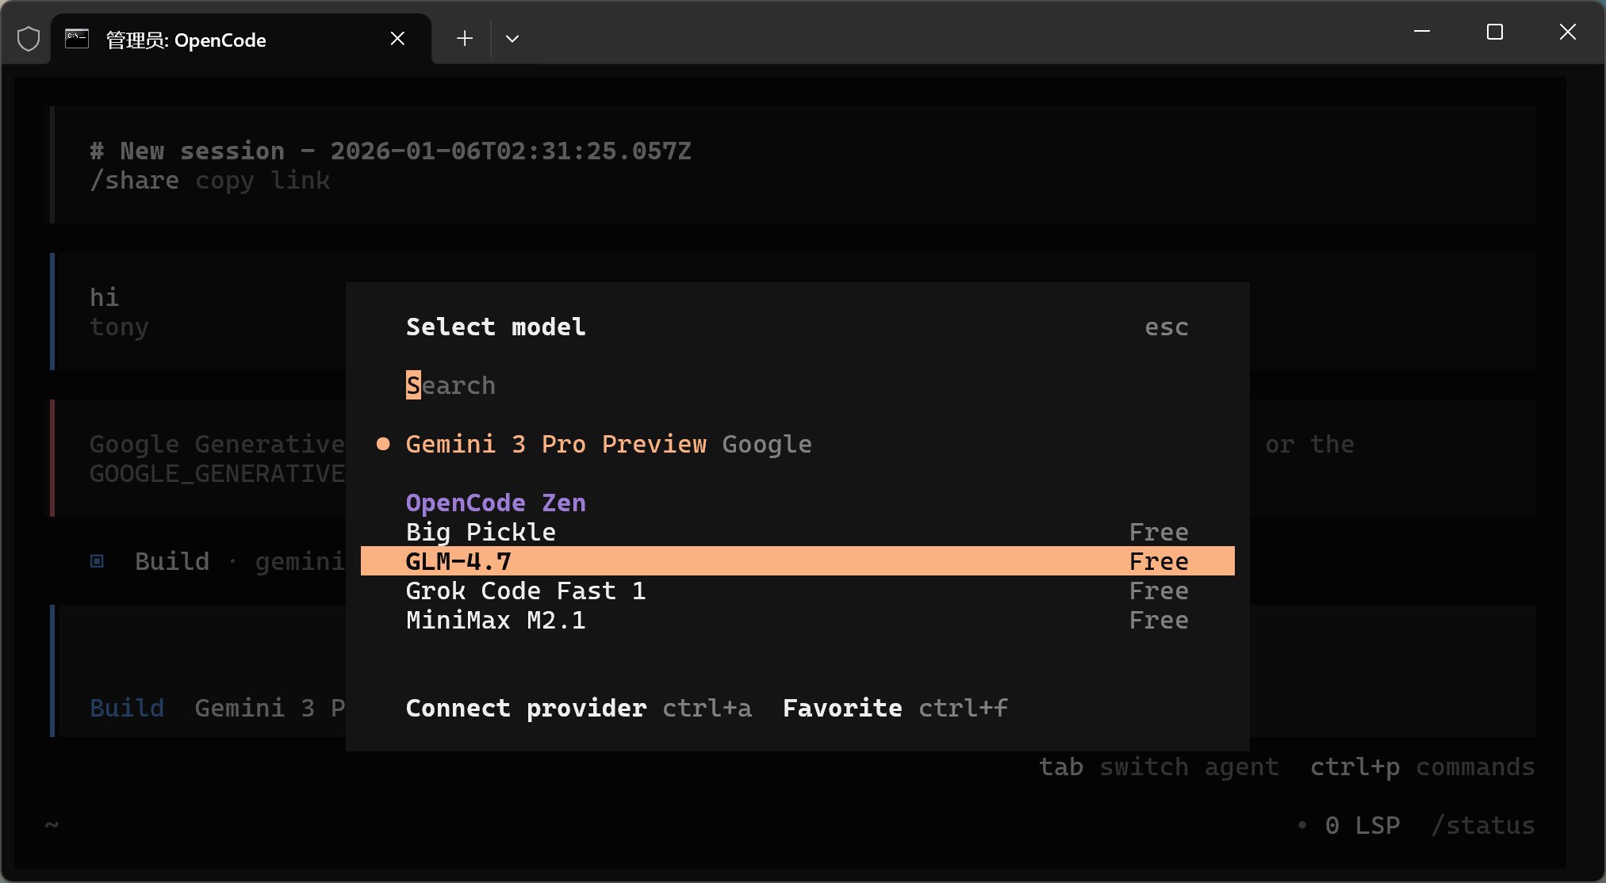This screenshot has height=883, width=1606.
Task: Click the shield admin icon in title bar
Action: pyautogui.click(x=29, y=39)
